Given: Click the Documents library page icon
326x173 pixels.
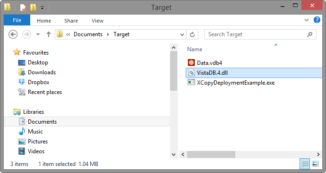Looking at the screenshot, I should pyautogui.click(x=22, y=121).
